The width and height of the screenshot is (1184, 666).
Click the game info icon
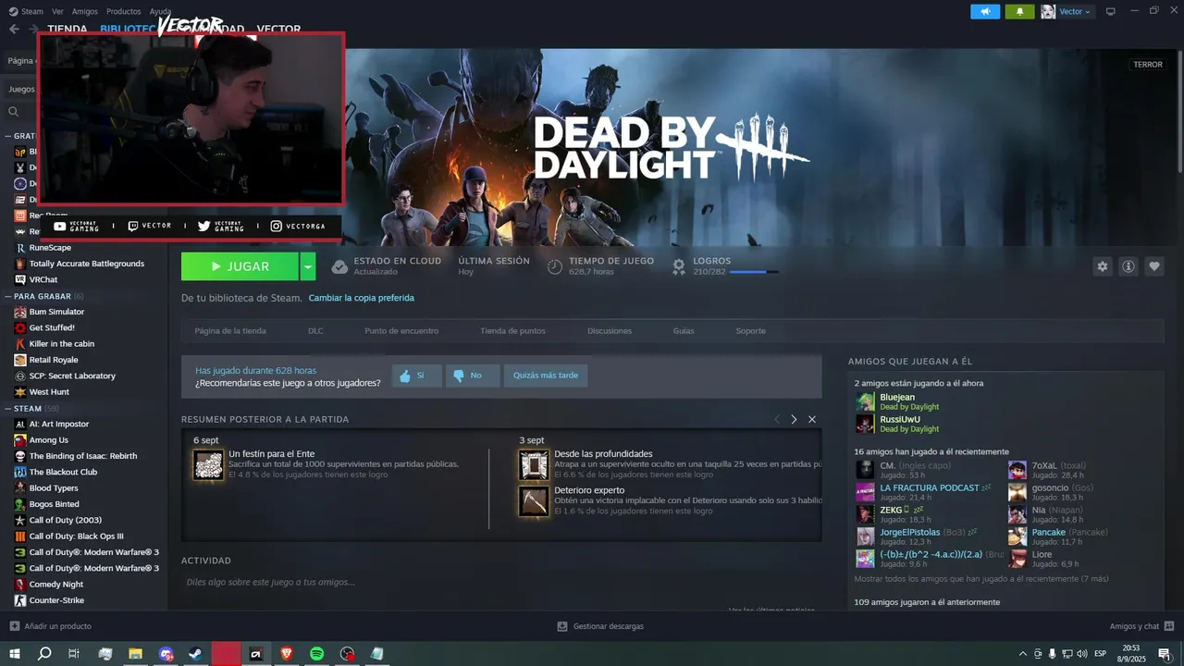(x=1128, y=266)
